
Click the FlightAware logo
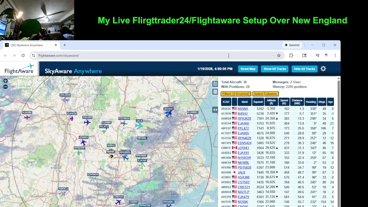click(19, 69)
